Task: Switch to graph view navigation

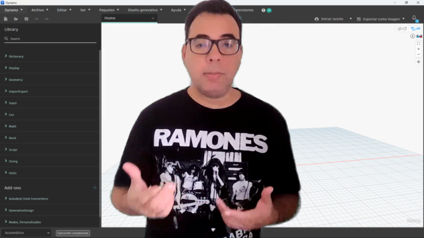Action: coord(415,28)
